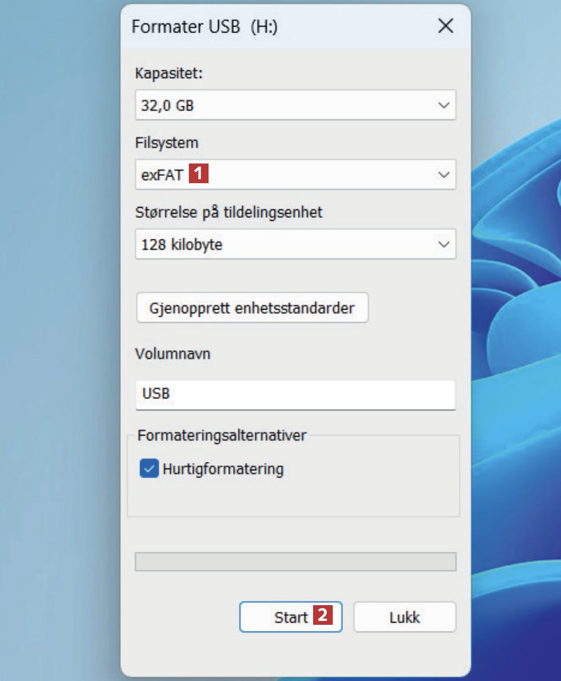This screenshot has height=681, width=561.
Task: Click the Lukk button
Action: [405, 617]
